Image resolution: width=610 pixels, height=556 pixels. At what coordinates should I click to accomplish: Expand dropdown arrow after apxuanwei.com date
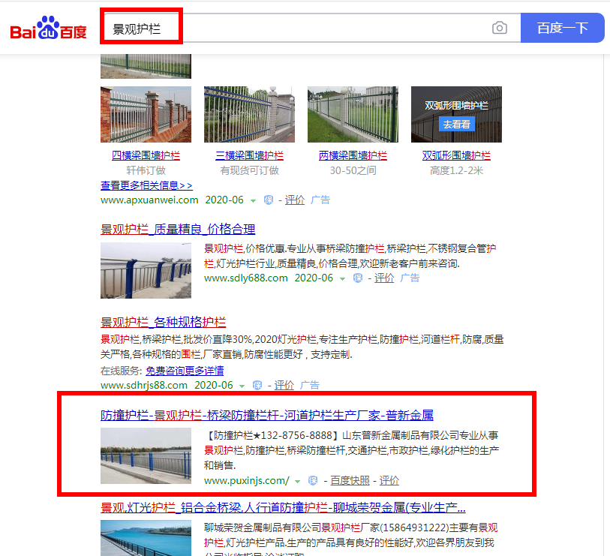pos(254,201)
